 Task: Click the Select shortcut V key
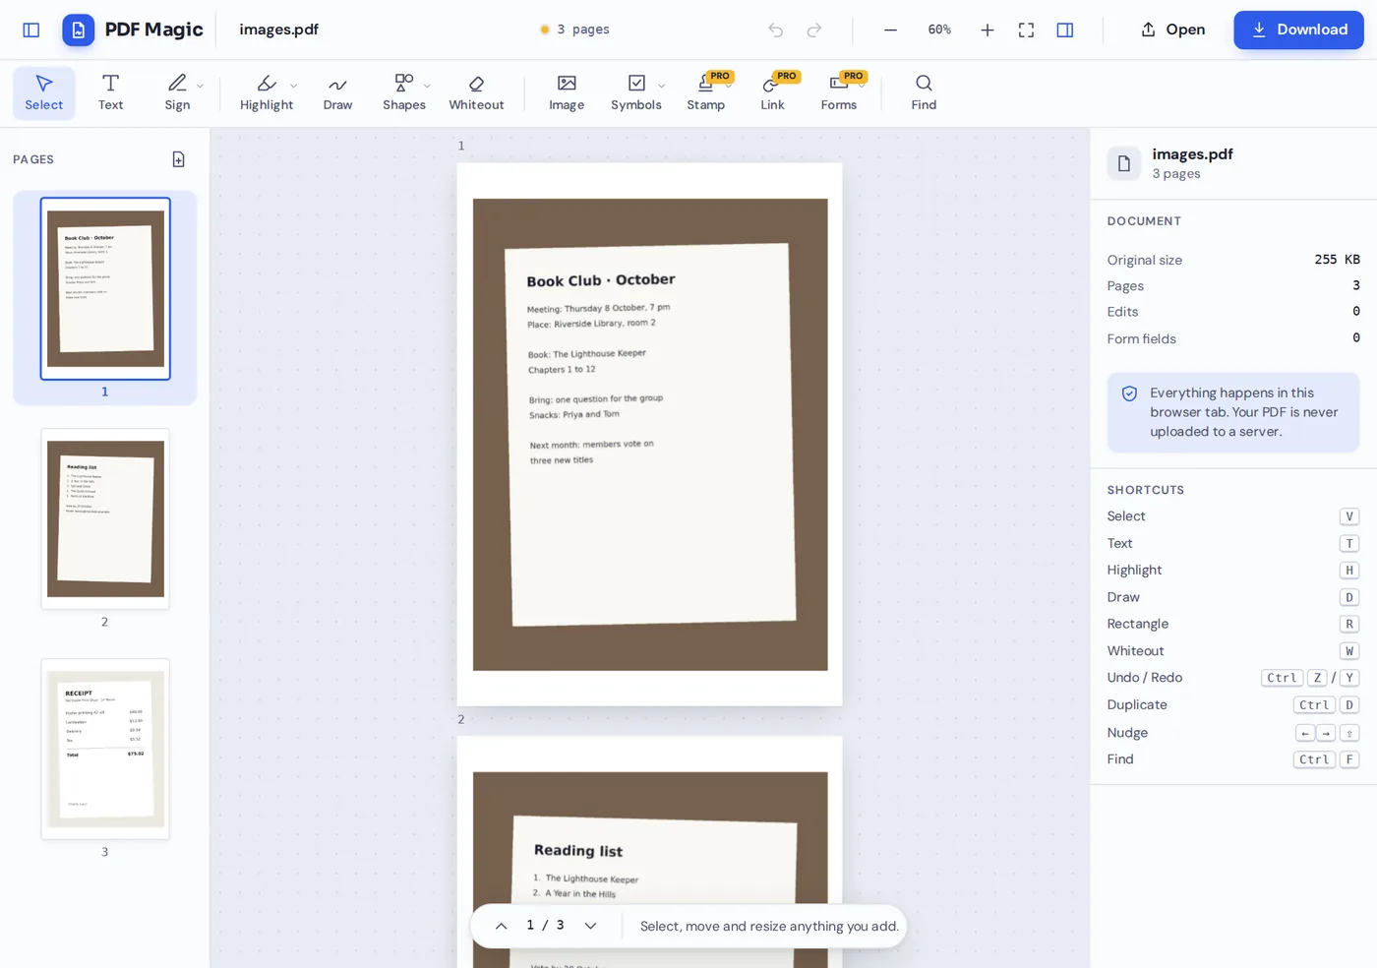(1349, 516)
